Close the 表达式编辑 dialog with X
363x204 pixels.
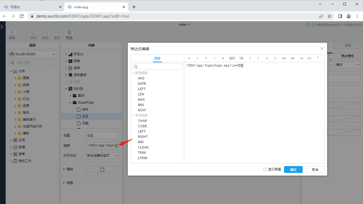(322, 49)
